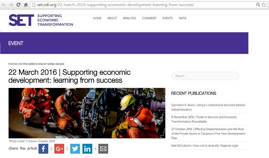This screenshot has height=158, width=269.
Task: Share the article by email envelope icon
Action: 103,149
